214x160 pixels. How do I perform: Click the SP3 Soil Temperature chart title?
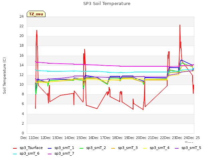107,4
